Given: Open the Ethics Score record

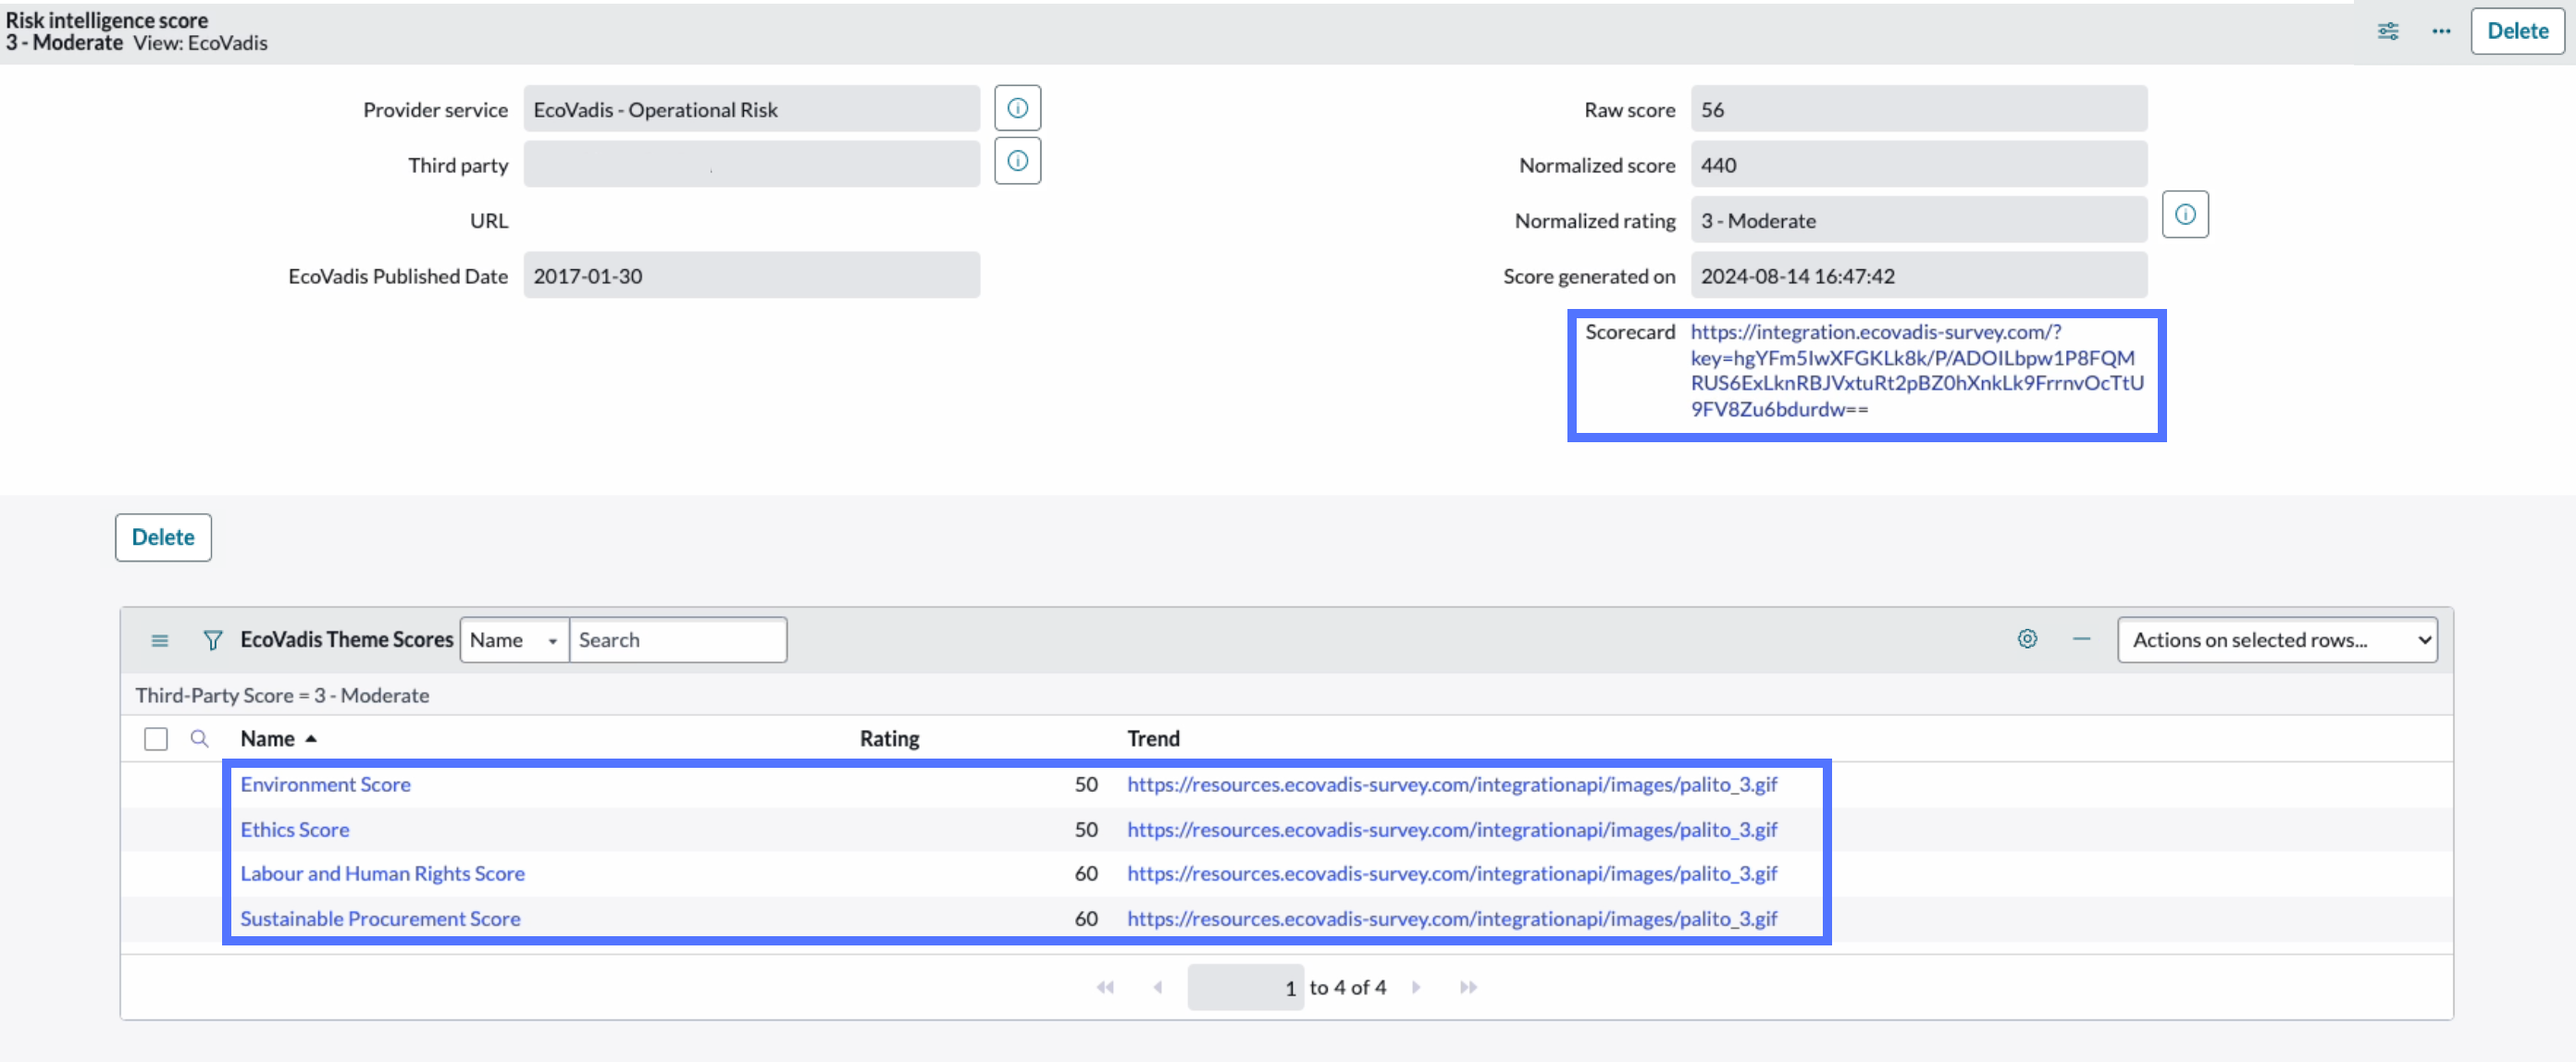Looking at the screenshot, I should coord(294,829).
